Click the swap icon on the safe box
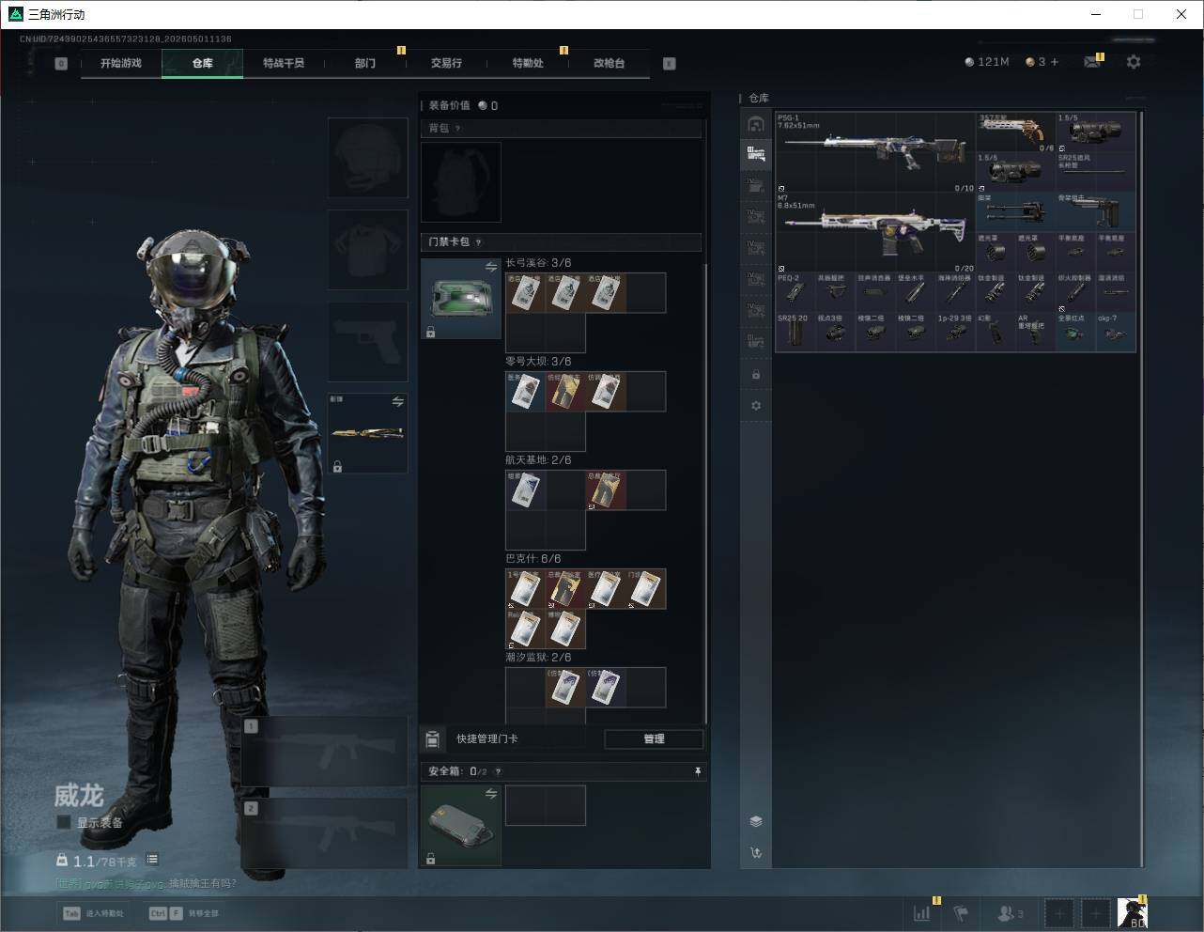This screenshot has width=1204, height=932. tap(491, 795)
